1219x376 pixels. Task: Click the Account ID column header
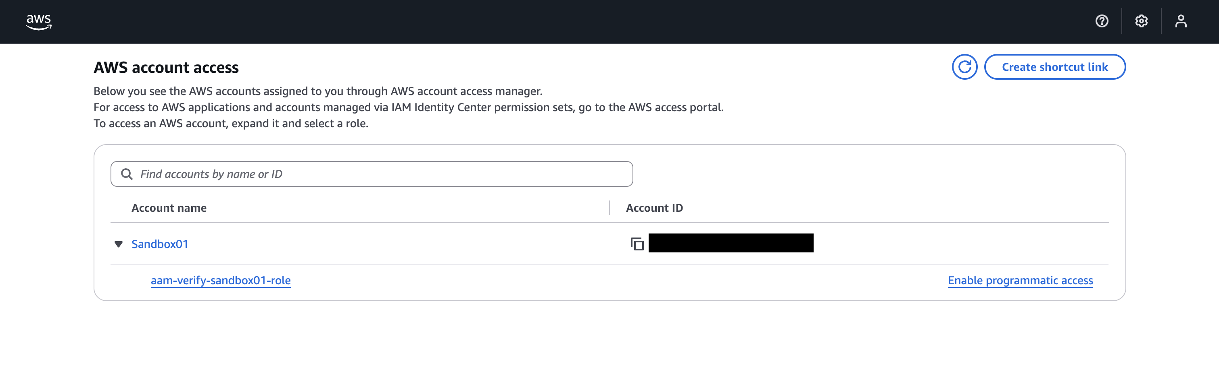click(x=654, y=208)
